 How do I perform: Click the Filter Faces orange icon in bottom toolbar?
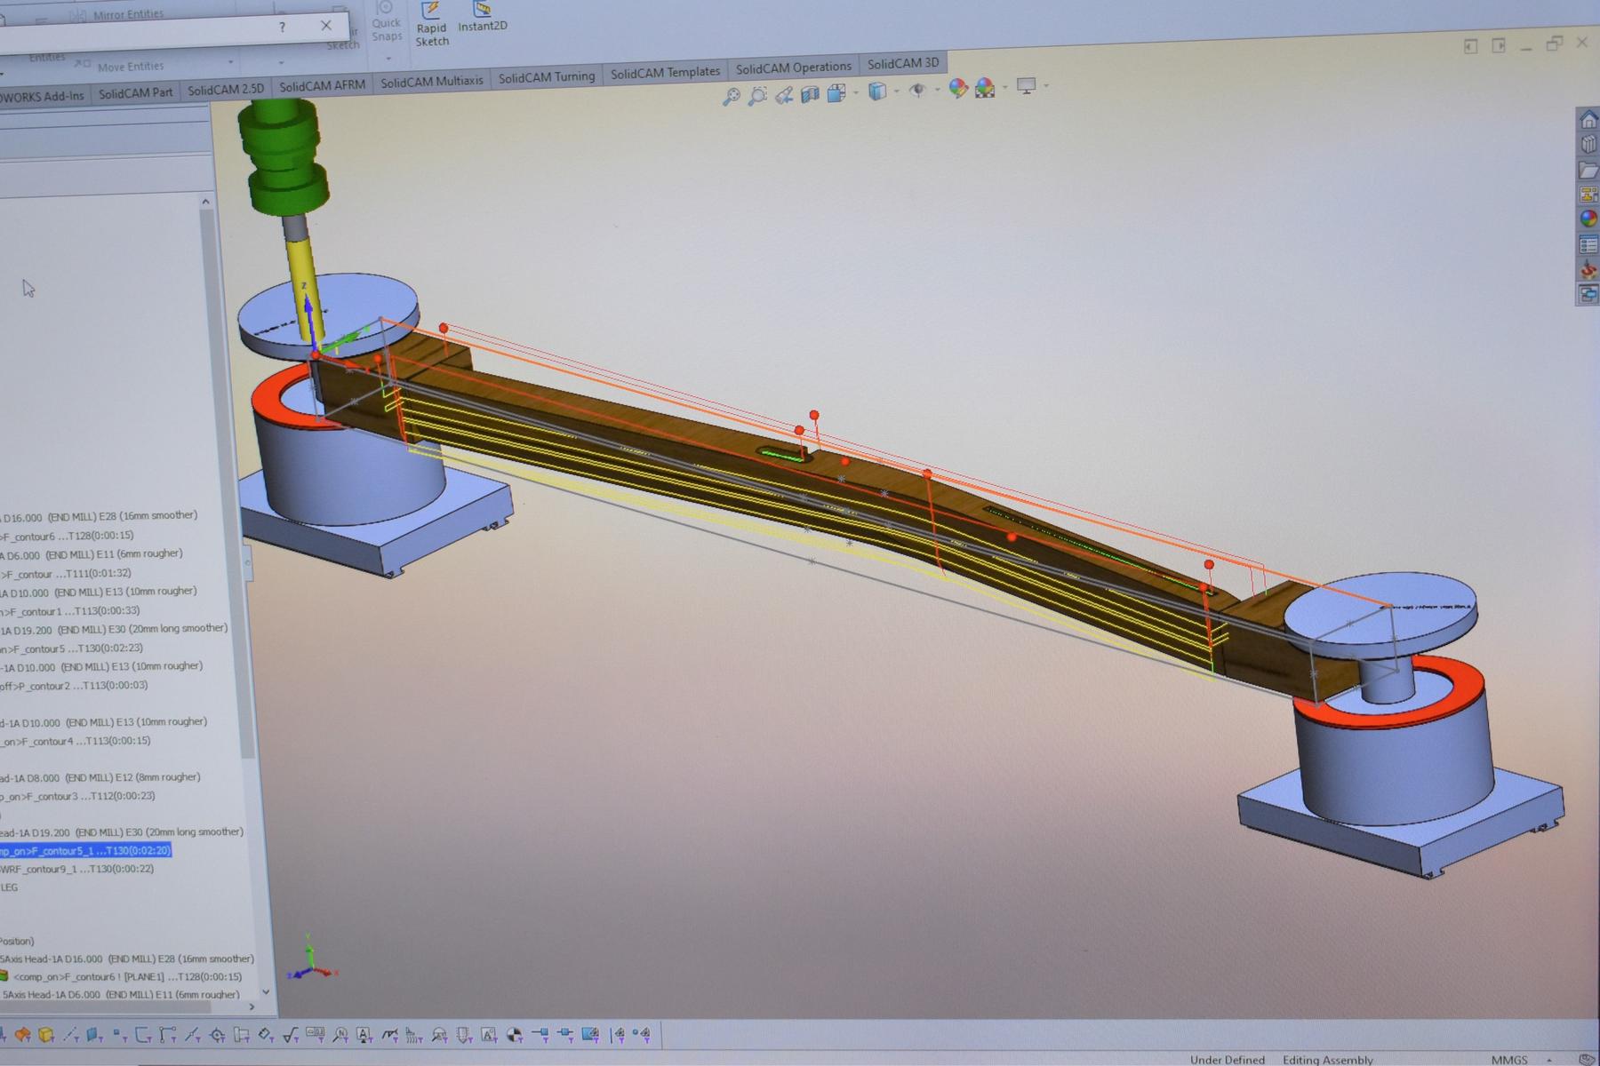tap(22, 1035)
